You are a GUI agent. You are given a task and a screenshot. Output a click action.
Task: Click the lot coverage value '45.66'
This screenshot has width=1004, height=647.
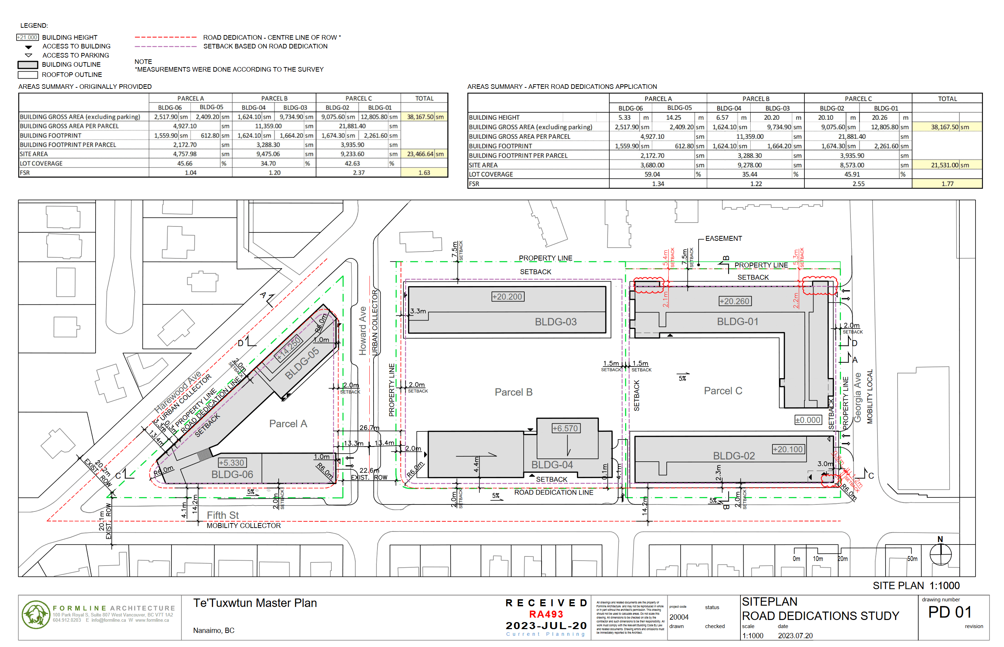click(x=184, y=164)
